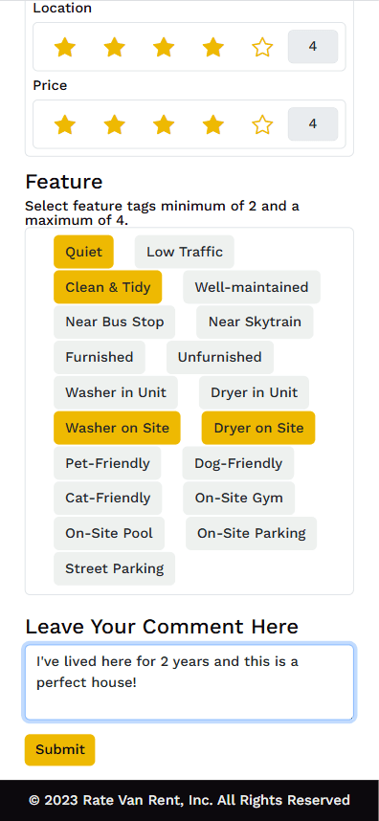Screen dimensions: 379x821
Task: Set Price rating to two stars
Action: coord(114,124)
